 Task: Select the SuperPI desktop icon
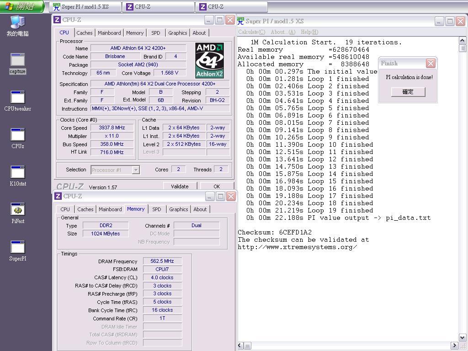[18, 251]
